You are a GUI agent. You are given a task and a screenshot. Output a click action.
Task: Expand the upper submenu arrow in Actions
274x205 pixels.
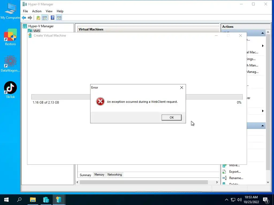(x=263, y=46)
